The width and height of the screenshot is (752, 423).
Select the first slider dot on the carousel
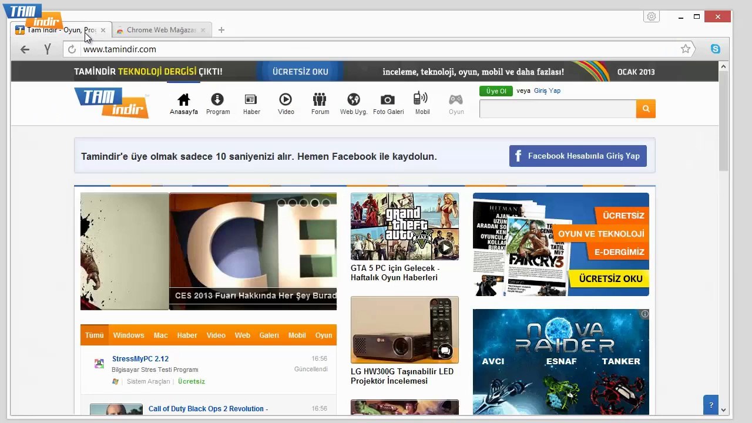point(281,203)
